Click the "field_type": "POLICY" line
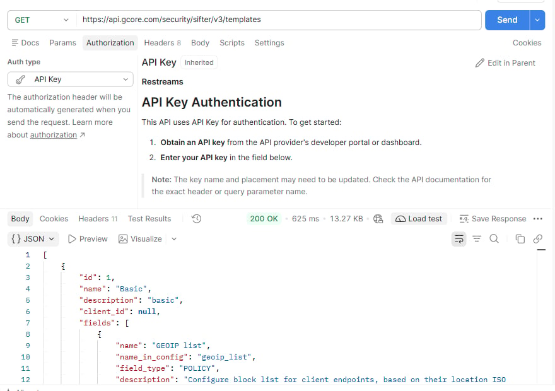 click(x=167, y=368)
